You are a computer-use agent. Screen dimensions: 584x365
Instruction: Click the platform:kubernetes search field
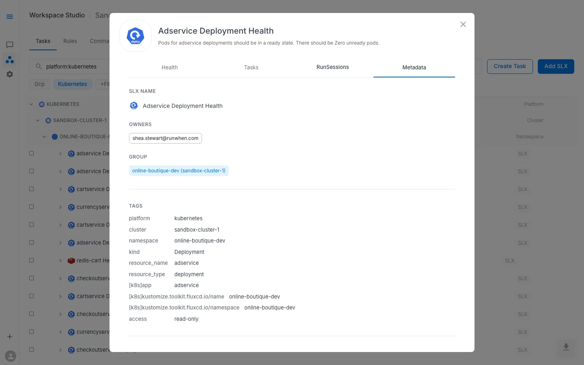pos(71,67)
